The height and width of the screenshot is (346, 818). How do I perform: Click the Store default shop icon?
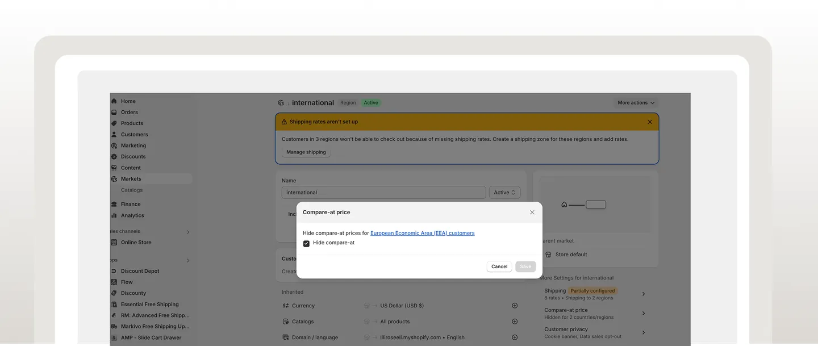coord(548,255)
